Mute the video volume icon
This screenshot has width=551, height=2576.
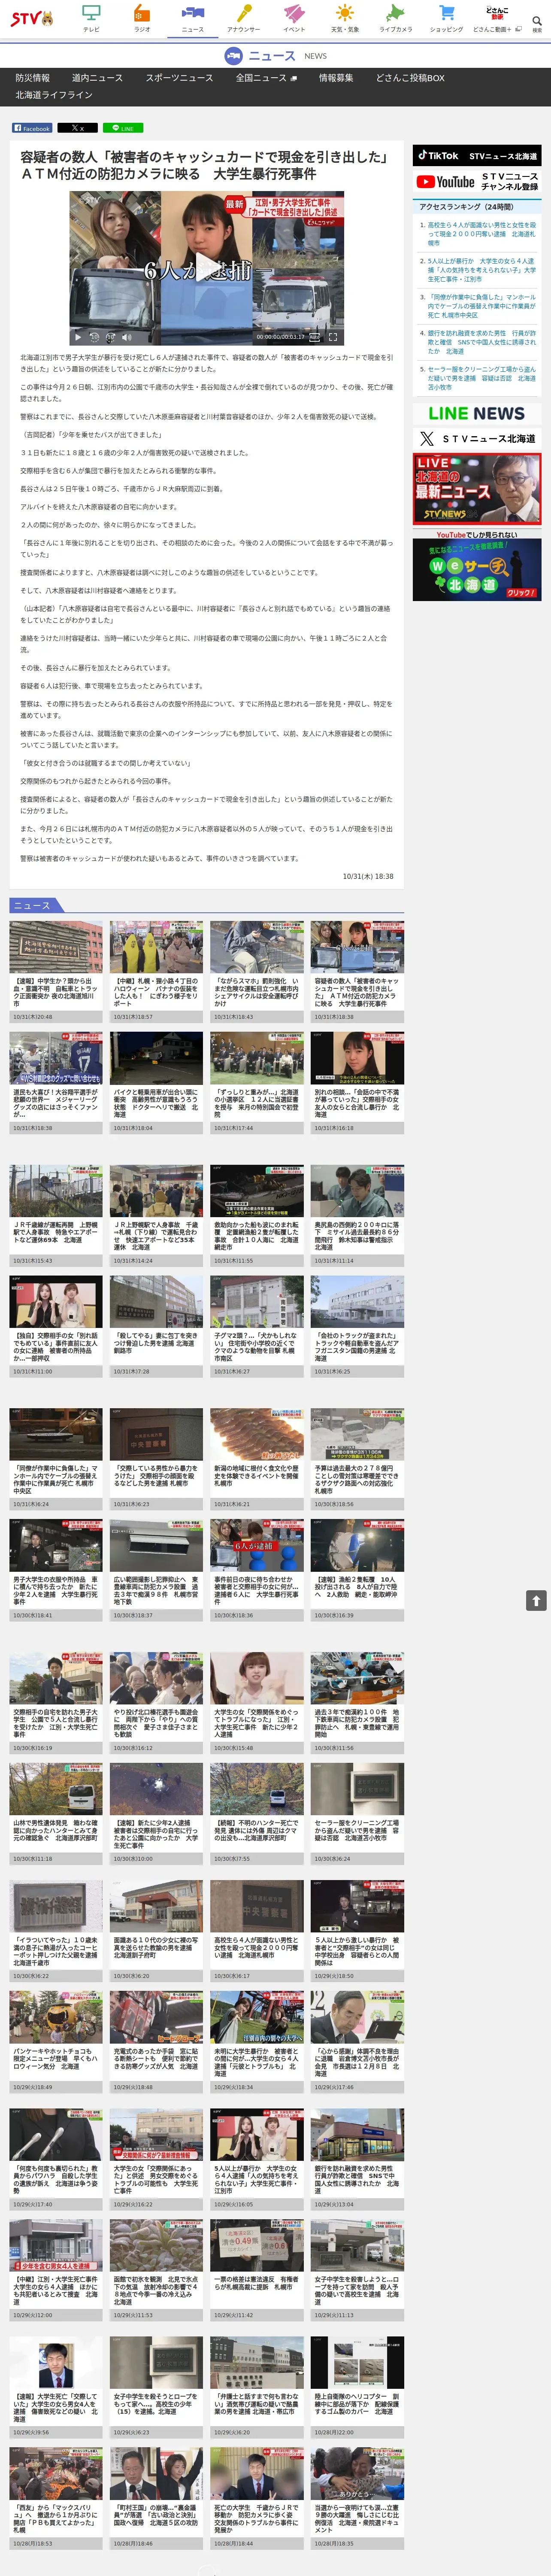coord(126,337)
